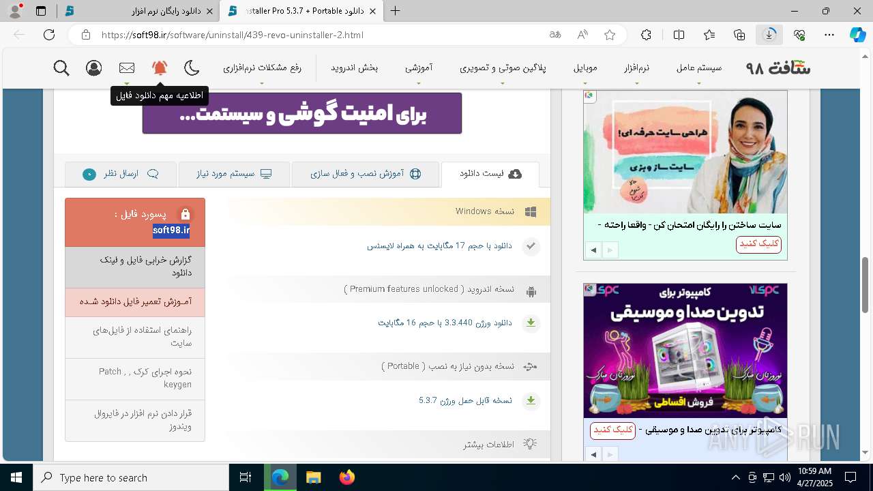Open the Downloads toolbar button
Viewport: 873px width, 491px height.
coord(769,35)
